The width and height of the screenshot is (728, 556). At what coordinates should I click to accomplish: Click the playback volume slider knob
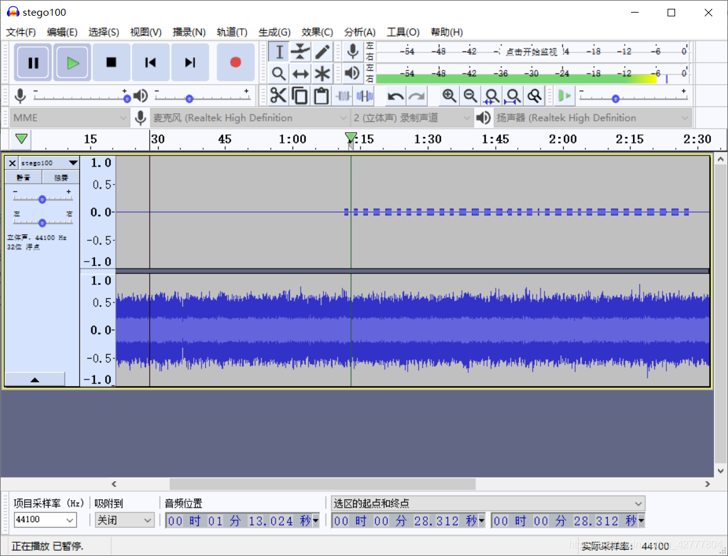point(189,99)
